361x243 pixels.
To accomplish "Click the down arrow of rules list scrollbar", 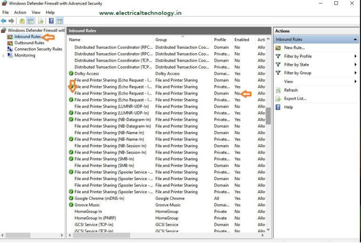I will pyautogui.click(x=268, y=229).
